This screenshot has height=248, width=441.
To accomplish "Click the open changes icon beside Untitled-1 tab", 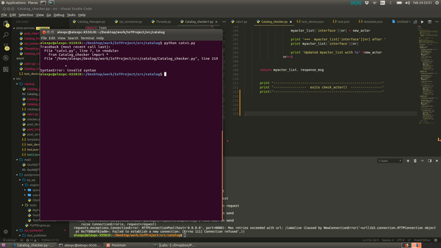I will 415,21.
